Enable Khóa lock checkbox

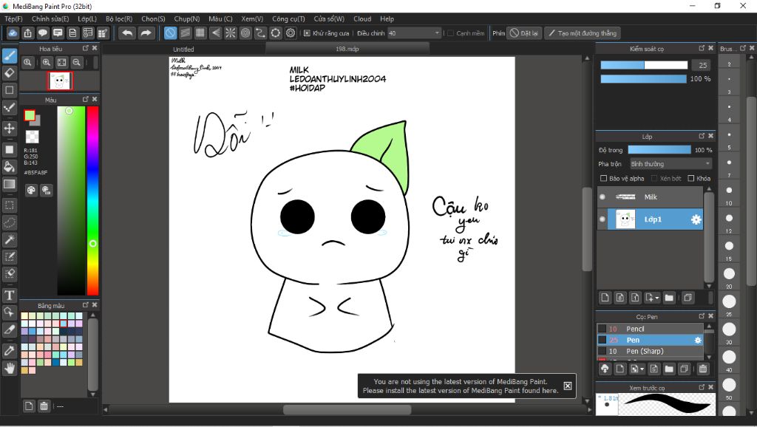point(691,179)
